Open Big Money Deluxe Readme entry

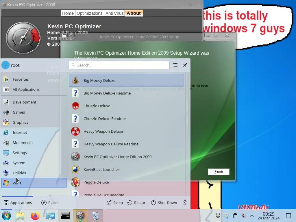pyautogui.click(x=127, y=93)
